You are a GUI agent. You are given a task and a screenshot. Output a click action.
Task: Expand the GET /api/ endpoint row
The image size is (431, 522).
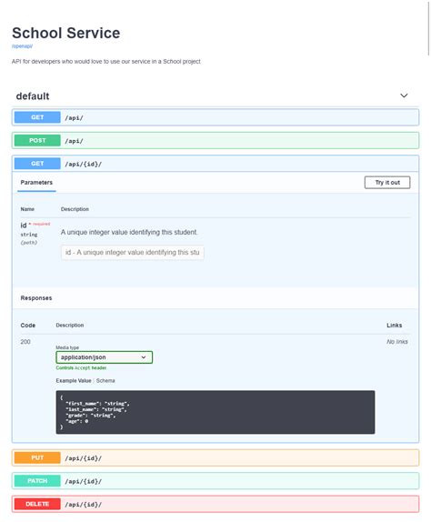pos(215,117)
